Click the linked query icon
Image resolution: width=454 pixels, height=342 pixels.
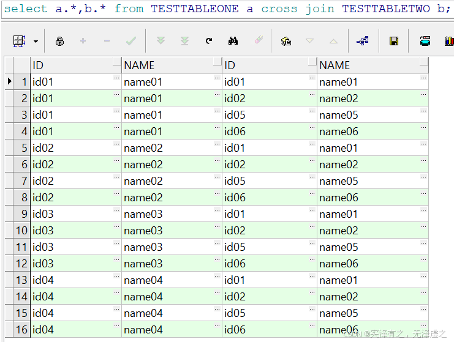363,41
